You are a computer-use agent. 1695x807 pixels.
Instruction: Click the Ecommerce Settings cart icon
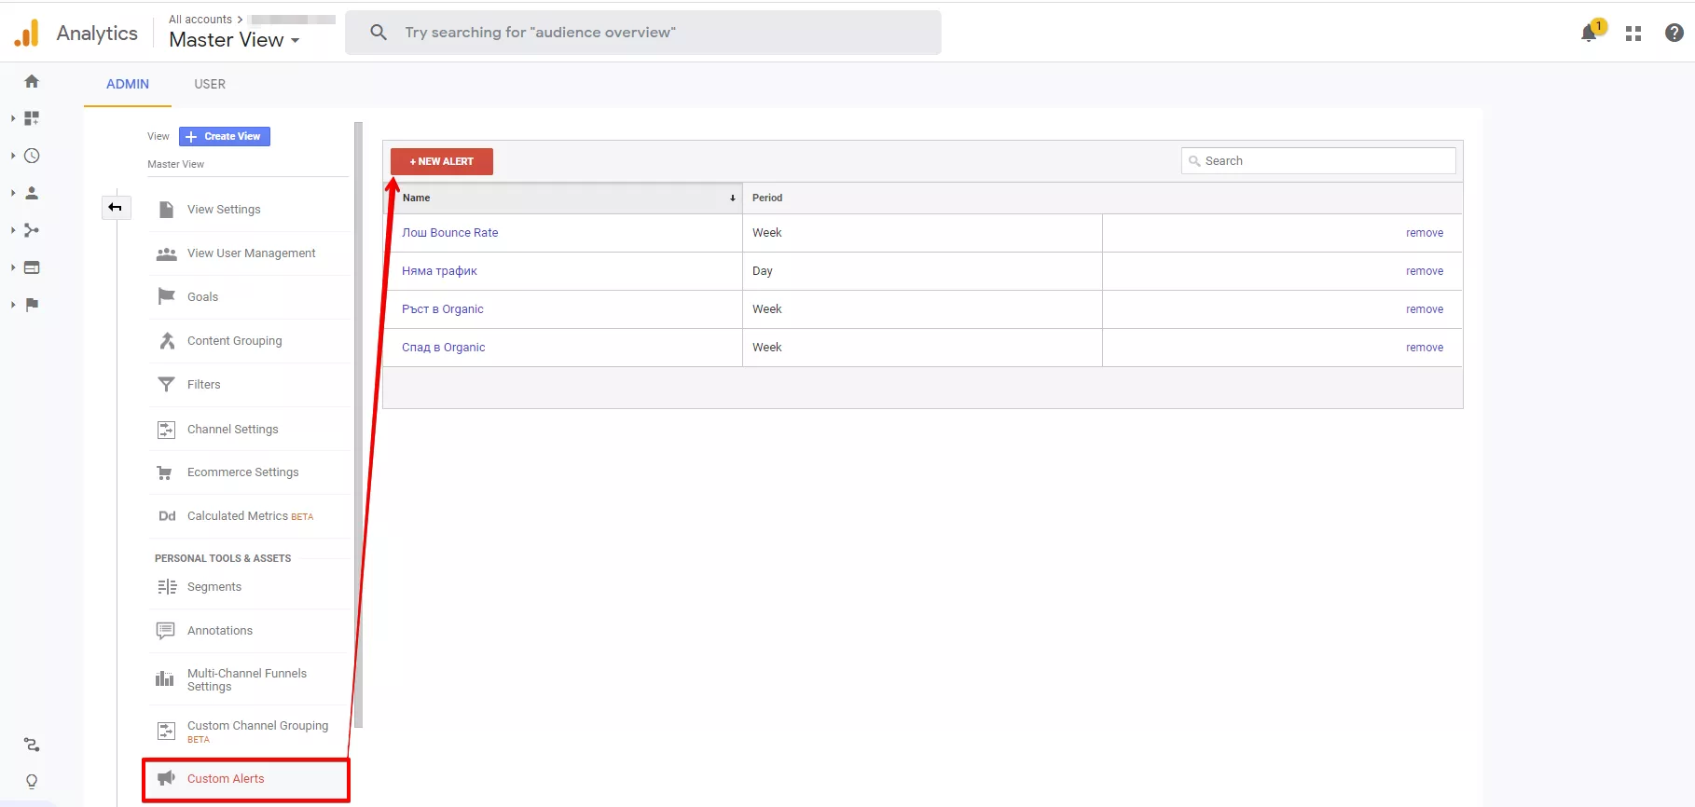point(165,472)
